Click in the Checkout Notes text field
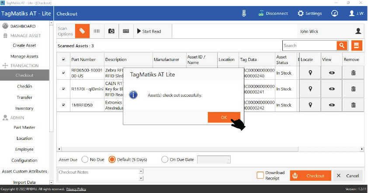The height and width of the screenshot is (193, 368). click(98, 175)
